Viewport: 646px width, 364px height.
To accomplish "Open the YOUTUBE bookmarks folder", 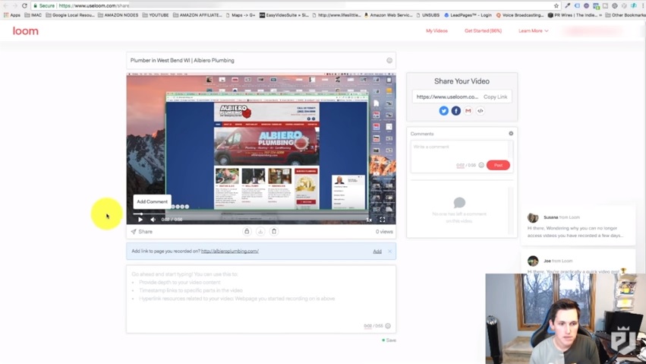I will (156, 15).
